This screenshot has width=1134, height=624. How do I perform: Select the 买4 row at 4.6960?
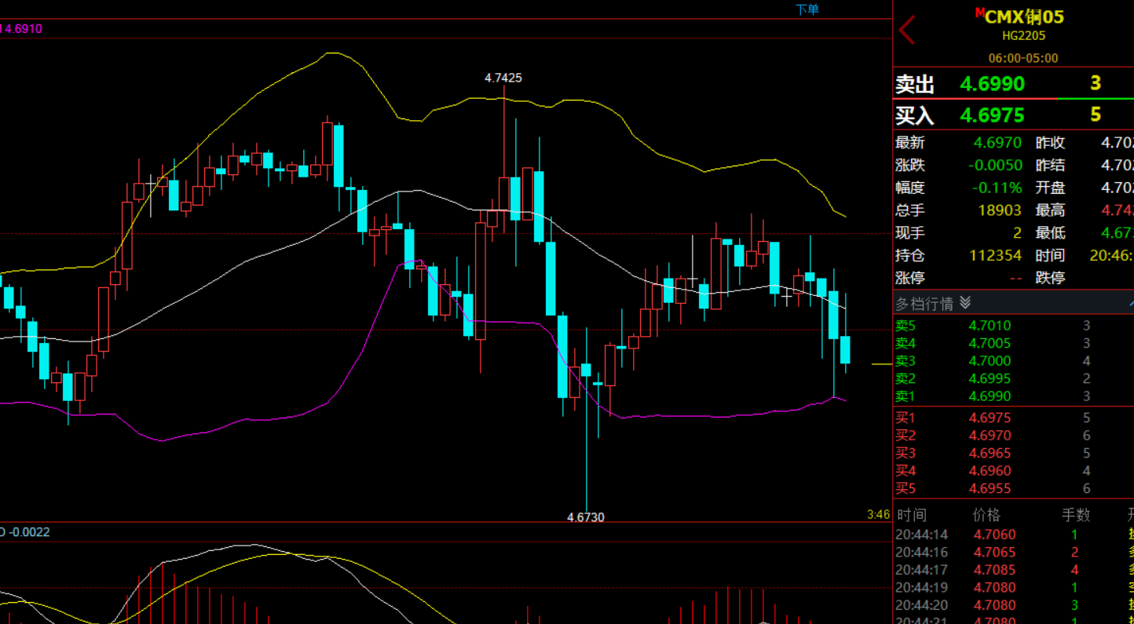pyautogui.click(x=1013, y=471)
